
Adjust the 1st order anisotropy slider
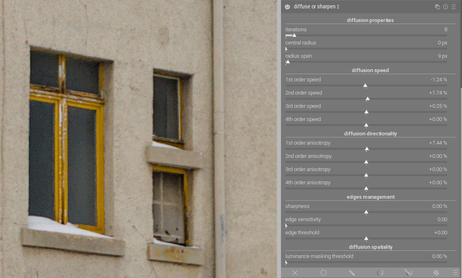click(366, 149)
